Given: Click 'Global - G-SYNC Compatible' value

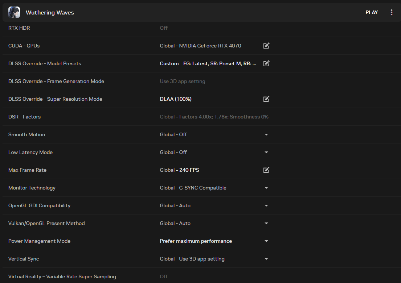Looking at the screenshot, I should point(193,188).
